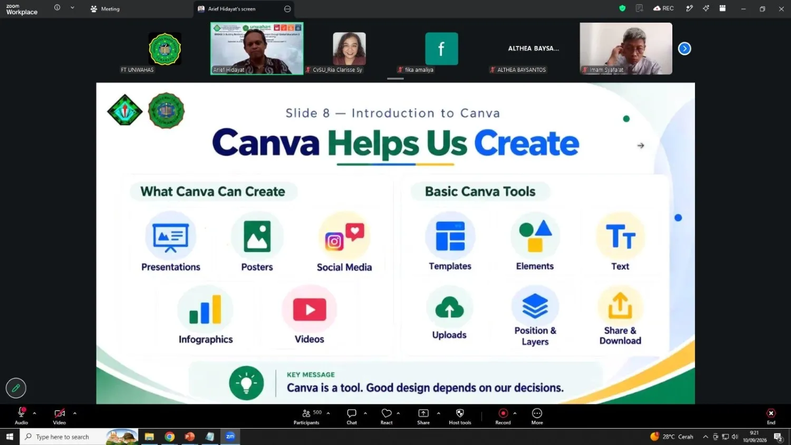The height and width of the screenshot is (445, 791).
Task: Click the REC cloud recording indicator
Action: pyautogui.click(x=663, y=8)
